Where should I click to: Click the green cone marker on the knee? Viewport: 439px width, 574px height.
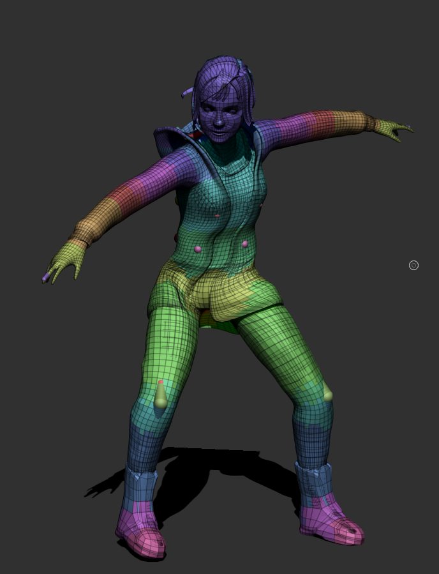[161, 395]
